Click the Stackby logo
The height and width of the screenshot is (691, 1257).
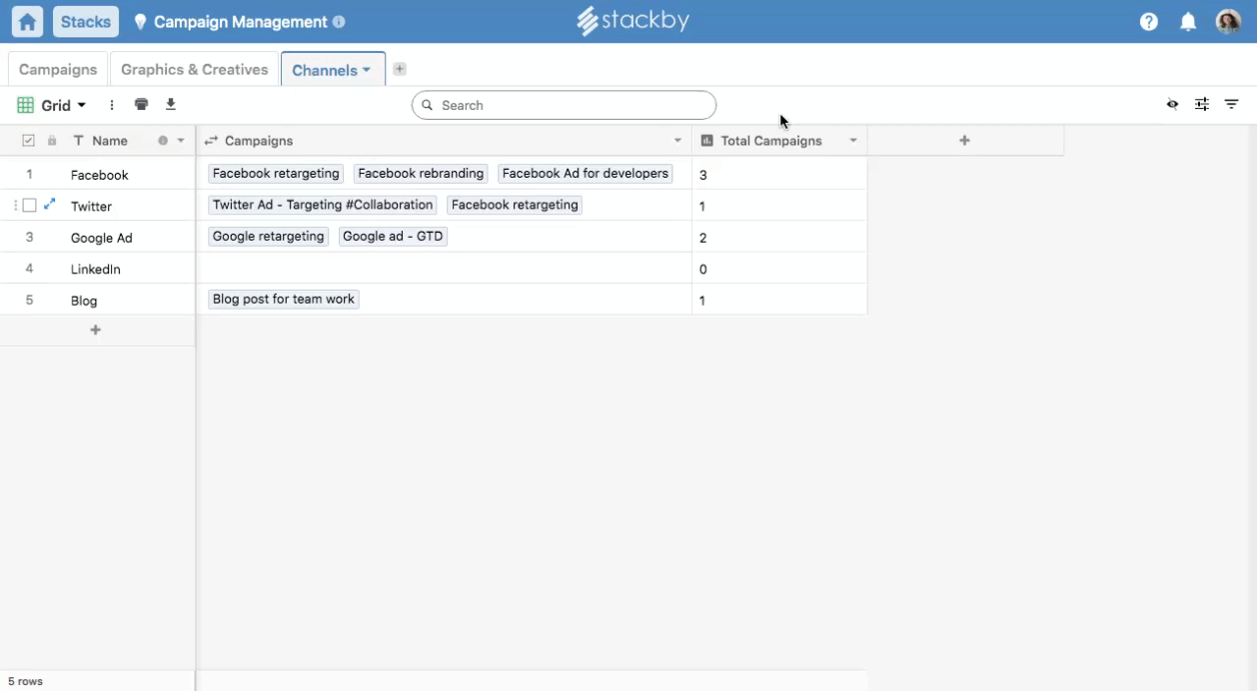(633, 21)
